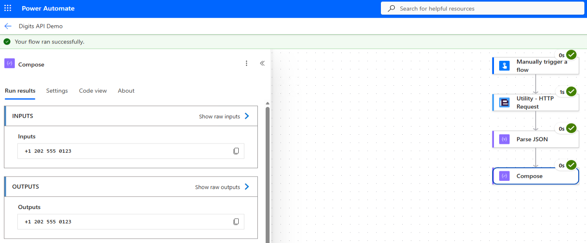Click the purple Compose panel icon
587x243 pixels.
(x=10, y=63)
